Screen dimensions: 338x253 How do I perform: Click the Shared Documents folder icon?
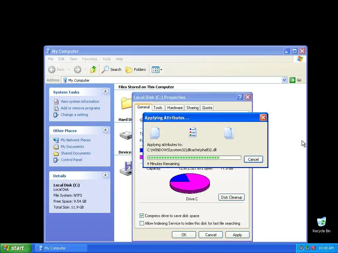pyautogui.click(x=56, y=154)
